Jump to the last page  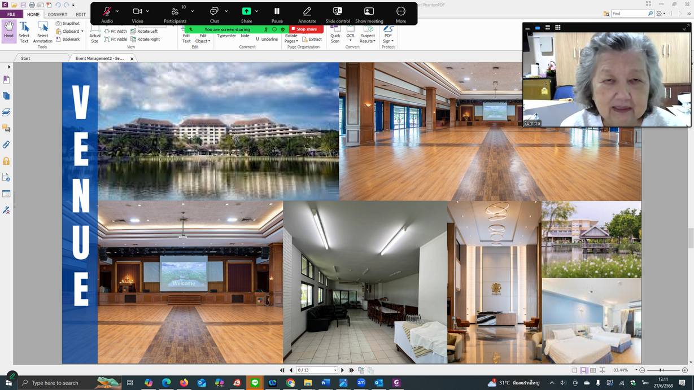pos(351,370)
